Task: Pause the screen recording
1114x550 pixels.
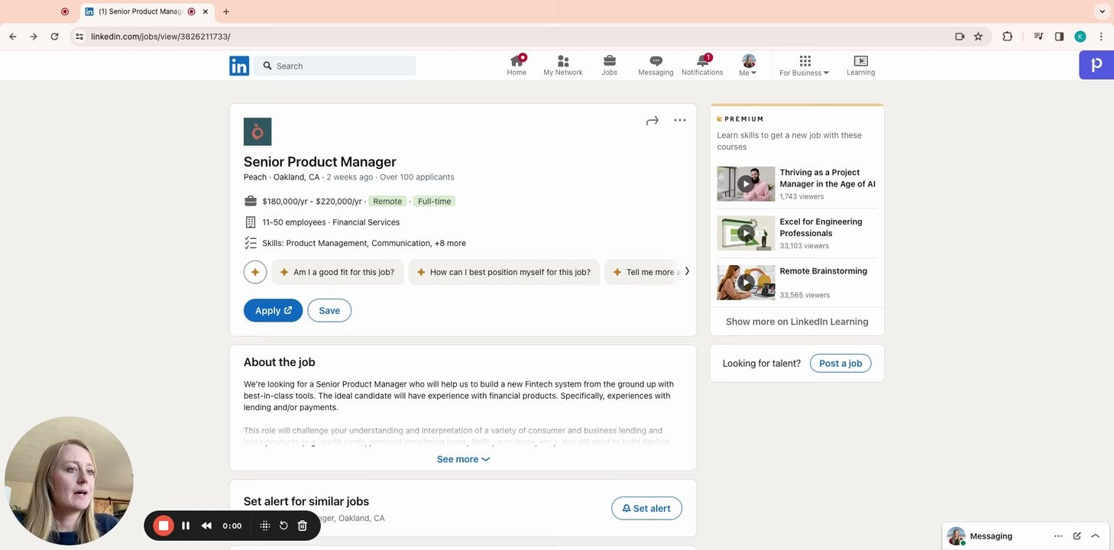Action: (186, 526)
